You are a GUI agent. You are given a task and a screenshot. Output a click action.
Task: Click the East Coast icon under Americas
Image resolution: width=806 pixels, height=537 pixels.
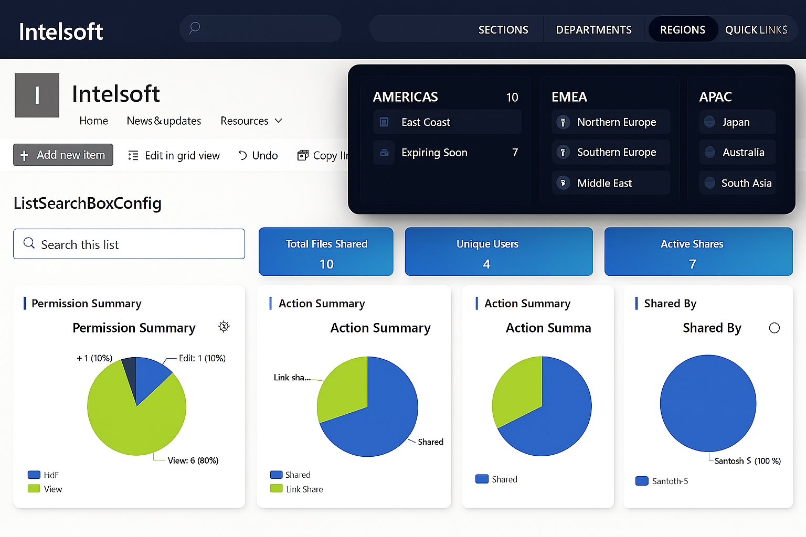point(384,122)
